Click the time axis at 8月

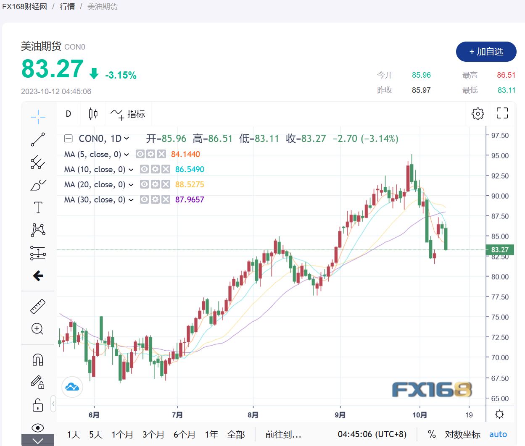click(x=253, y=415)
